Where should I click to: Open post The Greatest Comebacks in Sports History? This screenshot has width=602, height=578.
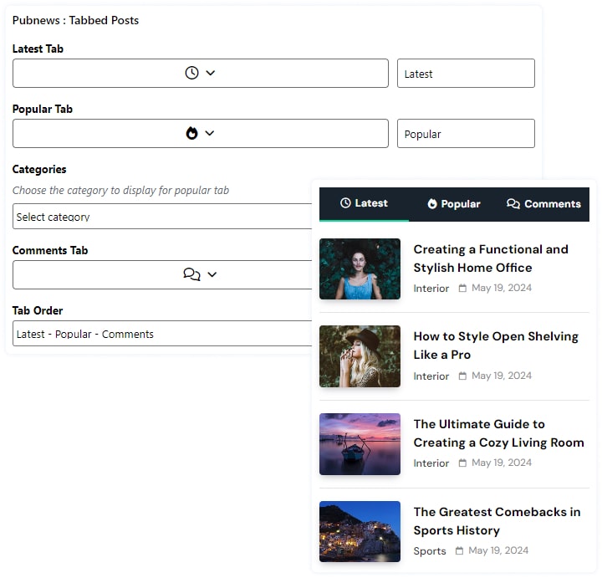497,520
